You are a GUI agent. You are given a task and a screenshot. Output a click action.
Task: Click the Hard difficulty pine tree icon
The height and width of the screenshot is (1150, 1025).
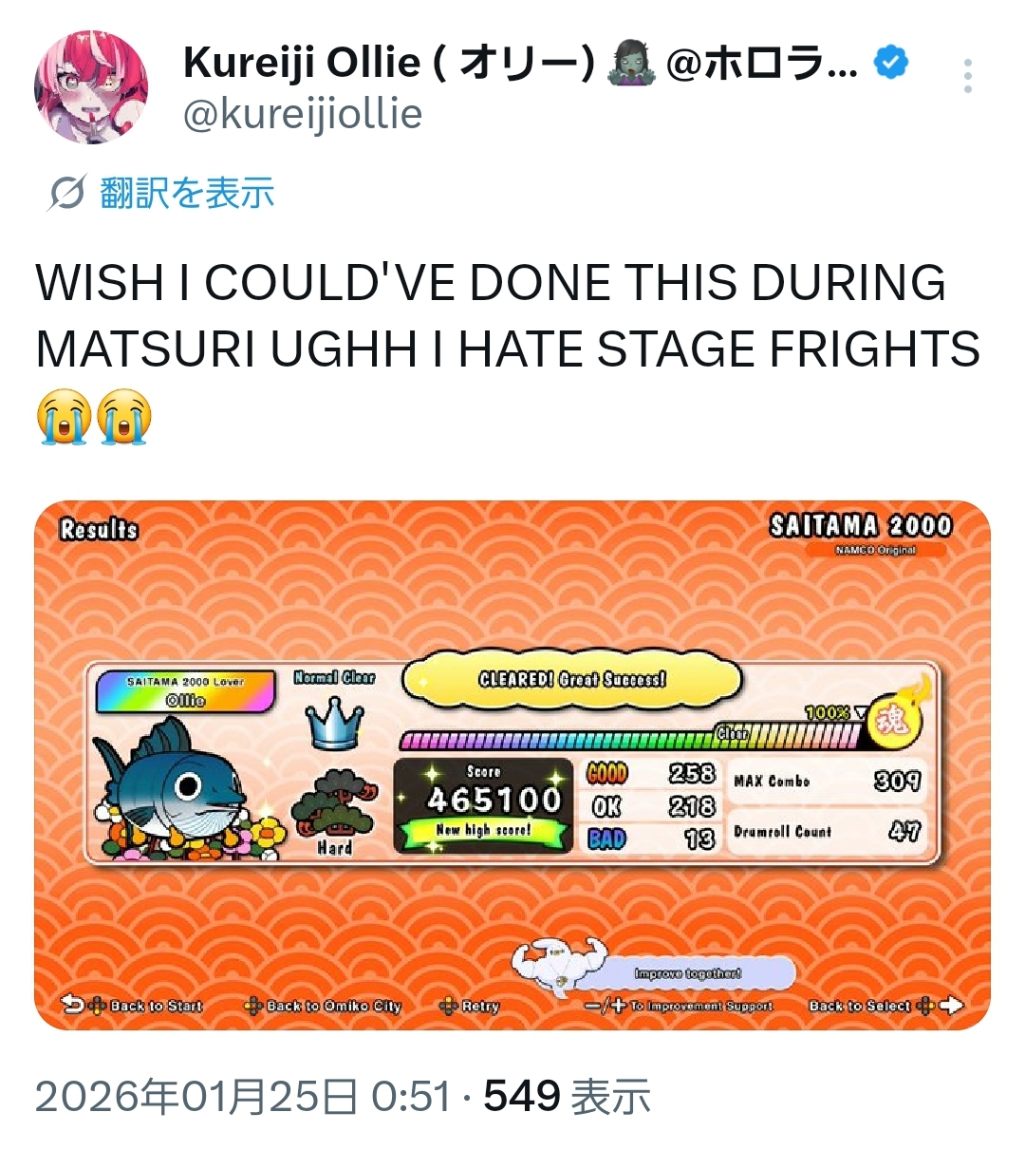coord(334,803)
